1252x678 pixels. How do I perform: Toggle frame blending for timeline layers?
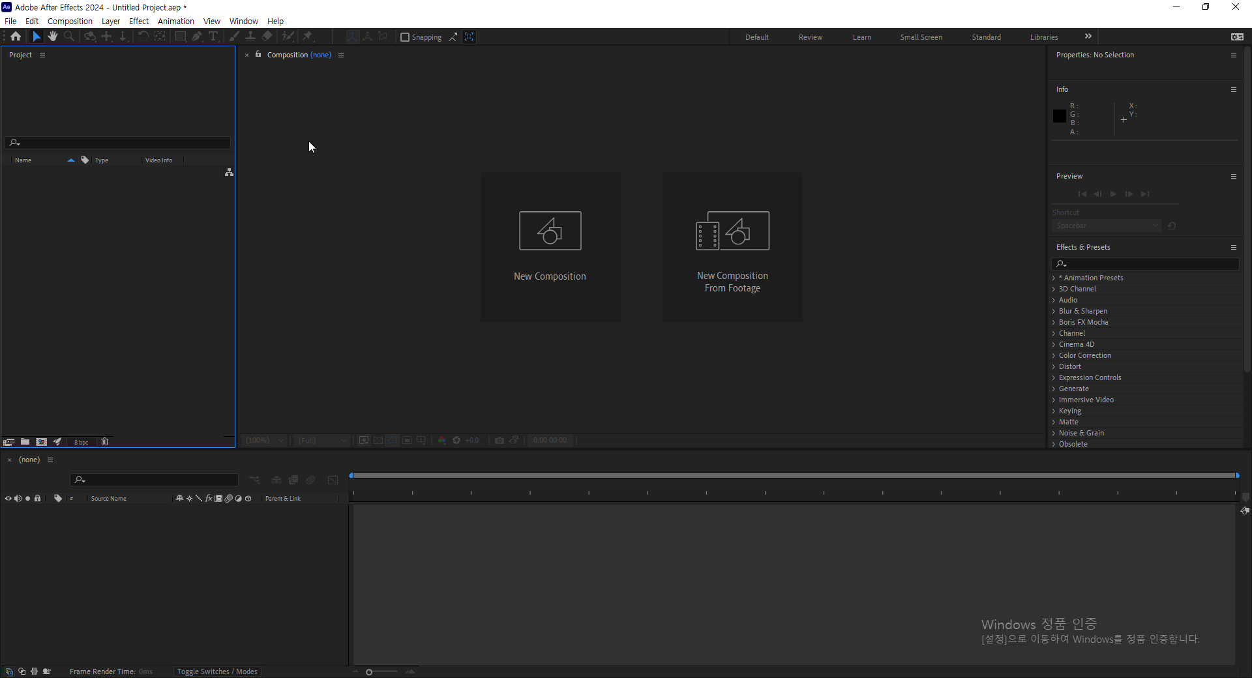pyautogui.click(x=293, y=480)
